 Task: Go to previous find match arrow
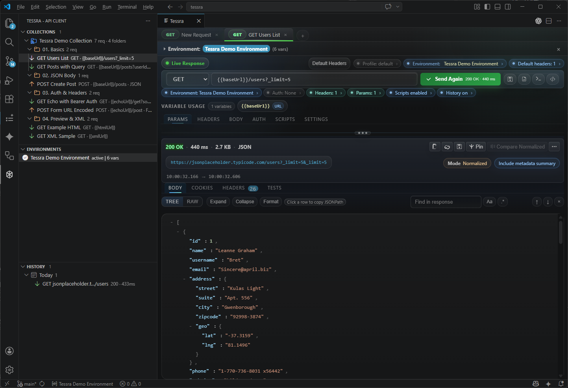[x=537, y=202]
